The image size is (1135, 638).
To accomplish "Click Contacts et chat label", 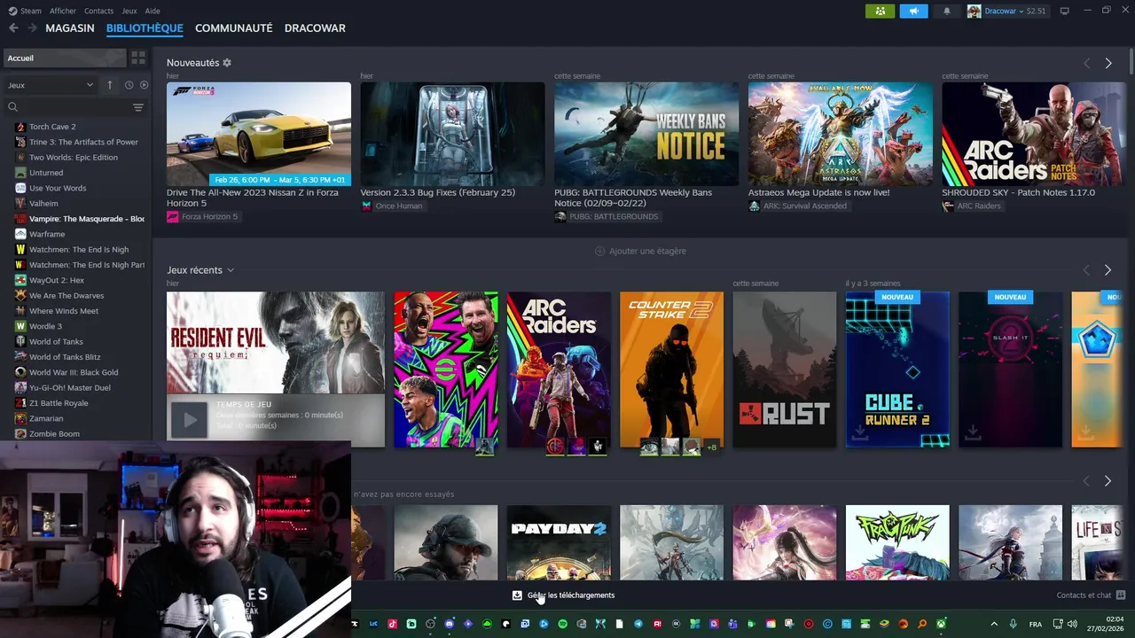I will pyautogui.click(x=1084, y=595).
